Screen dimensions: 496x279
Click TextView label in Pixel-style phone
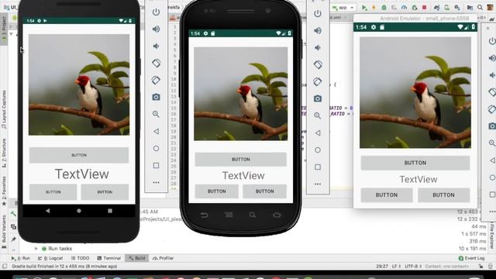82,174
